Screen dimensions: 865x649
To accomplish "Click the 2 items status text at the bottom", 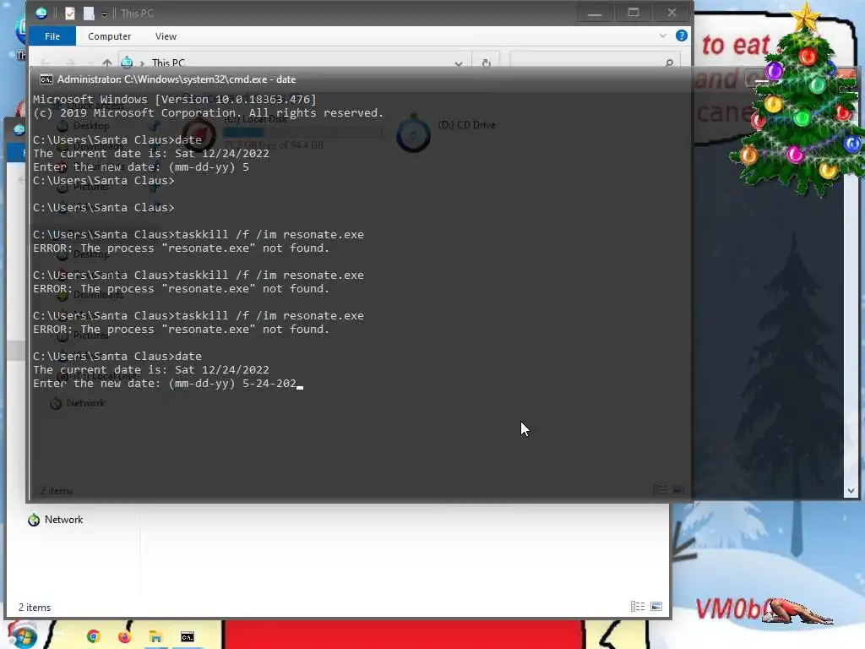I will coord(35,607).
